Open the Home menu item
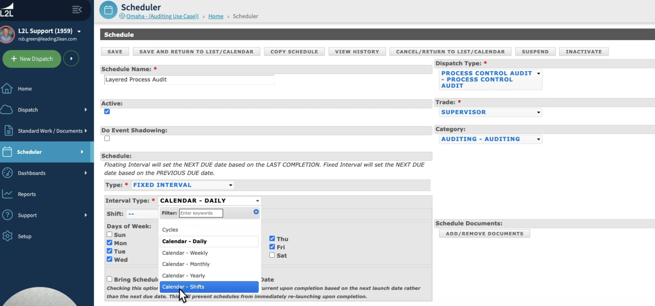Image resolution: width=655 pixels, height=306 pixels. click(25, 89)
